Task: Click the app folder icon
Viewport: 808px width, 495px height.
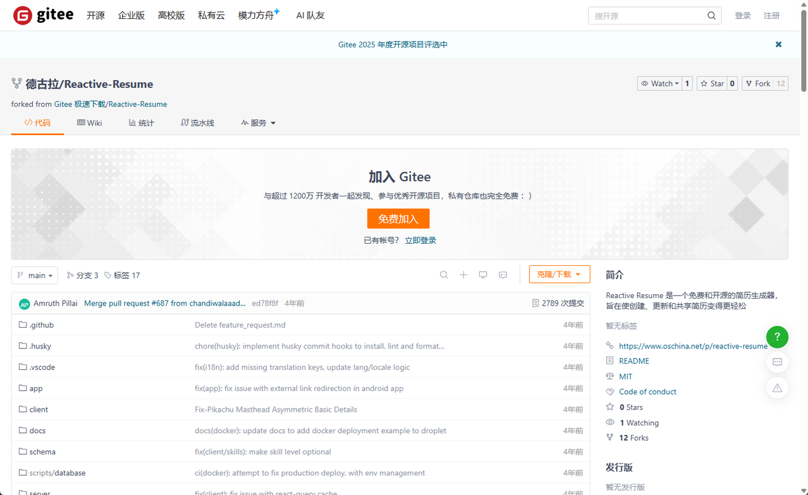Action: coord(23,388)
